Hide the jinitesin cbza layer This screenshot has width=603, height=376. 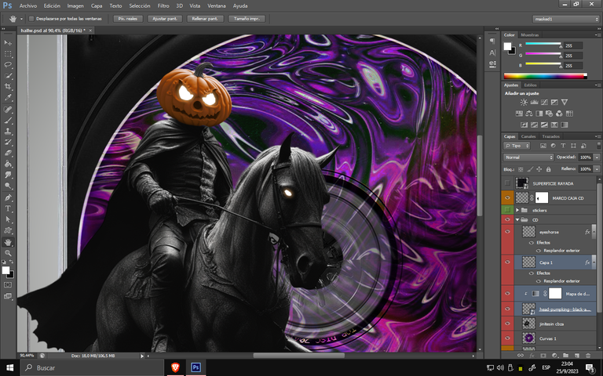coord(507,324)
